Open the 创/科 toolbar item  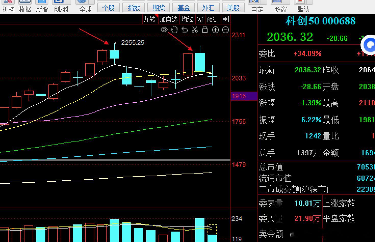[x=61, y=7]
